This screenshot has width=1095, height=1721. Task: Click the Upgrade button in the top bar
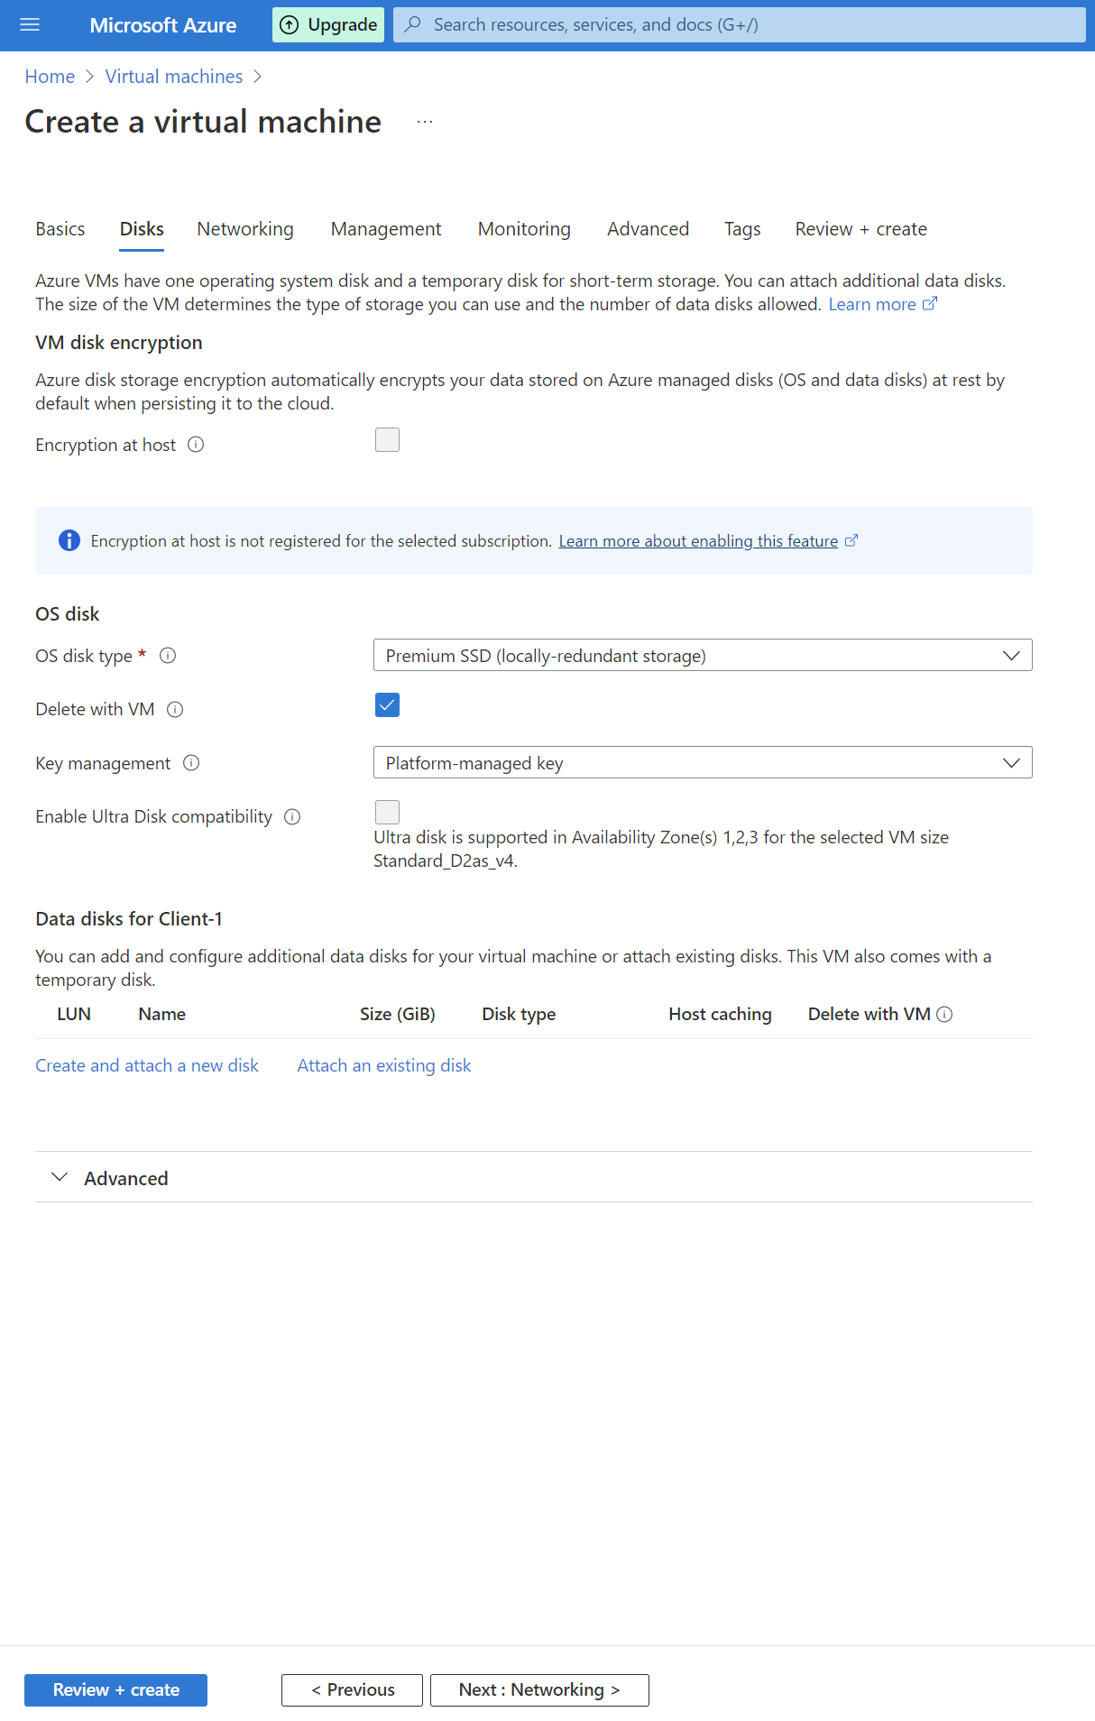[328, 24]
